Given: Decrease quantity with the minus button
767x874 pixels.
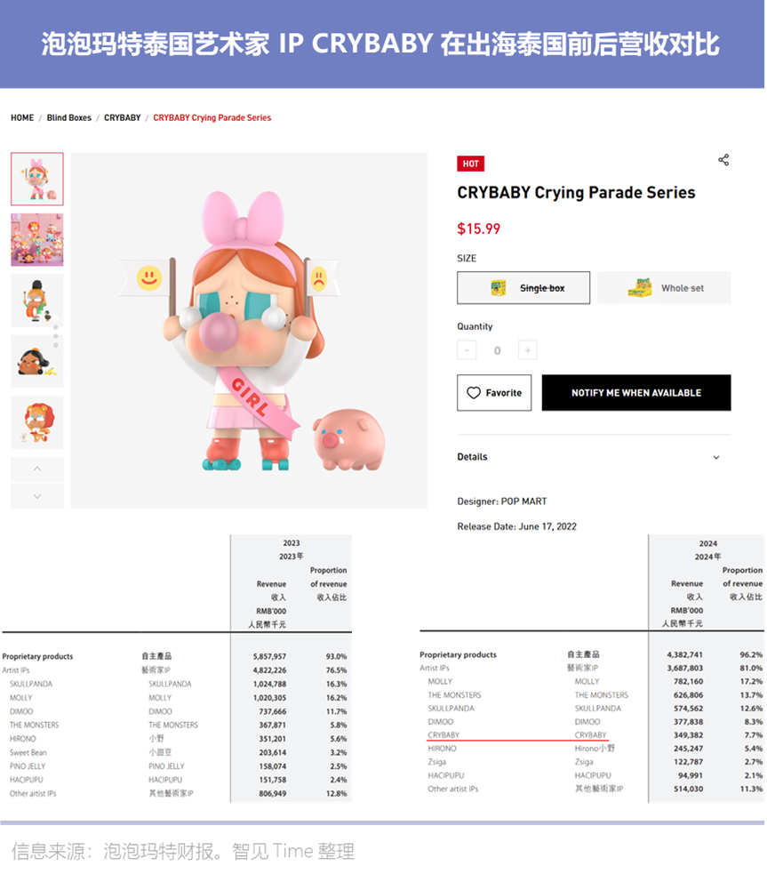Looking at the screenshot, I should (x=467, y=350).
